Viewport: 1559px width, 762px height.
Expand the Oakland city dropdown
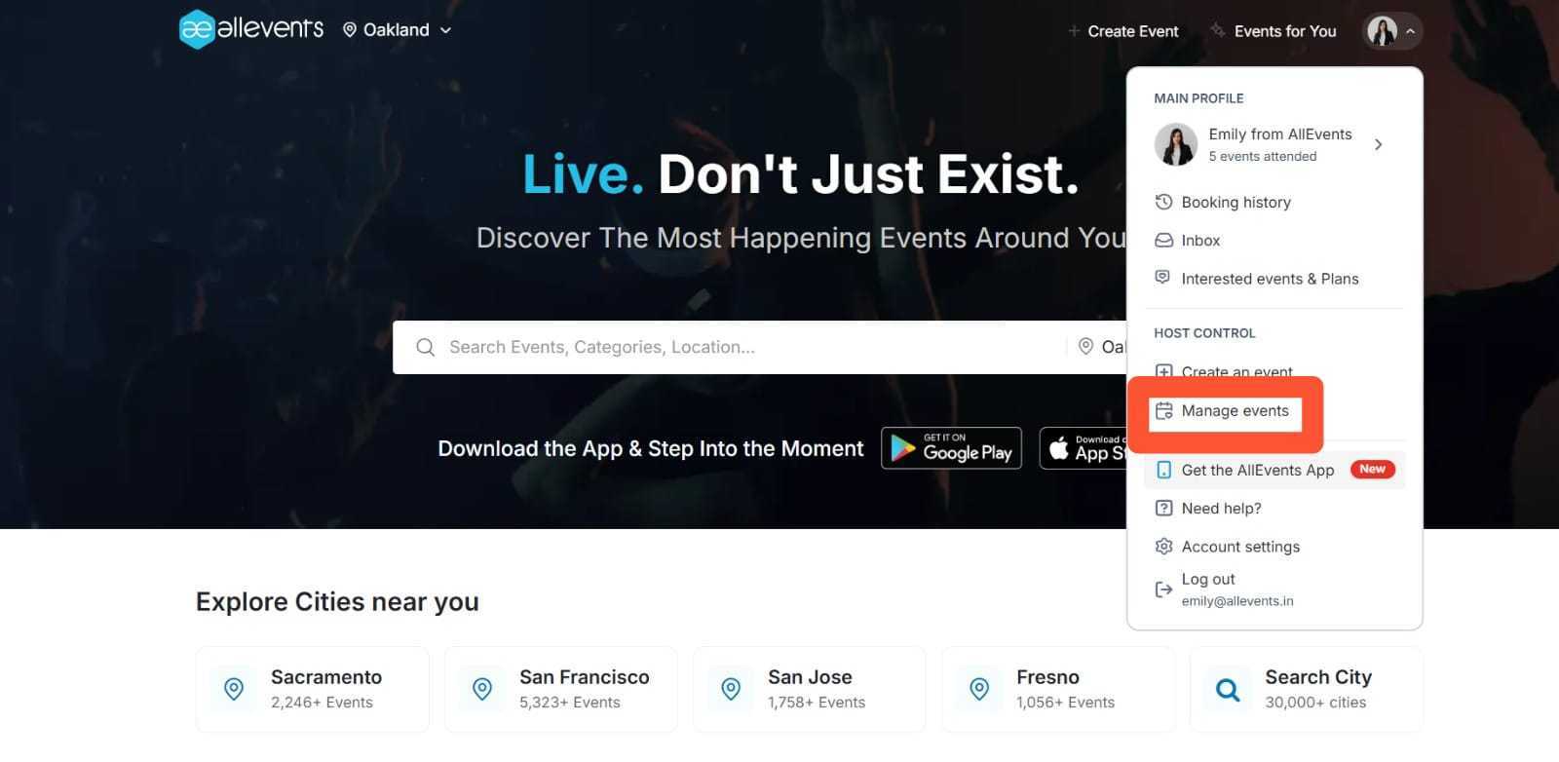point(397,30)
